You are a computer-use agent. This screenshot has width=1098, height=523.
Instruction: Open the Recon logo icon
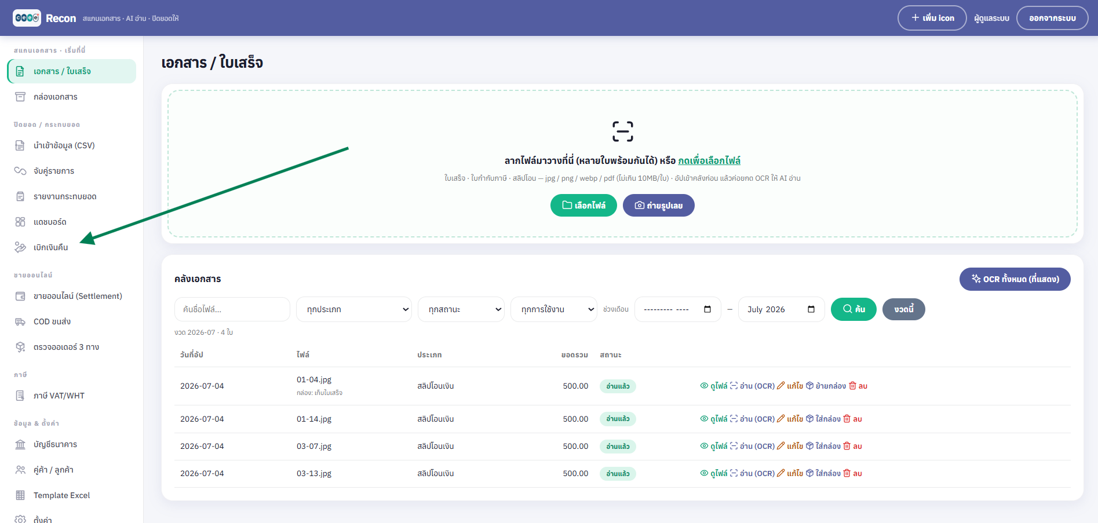click(27, 18)
